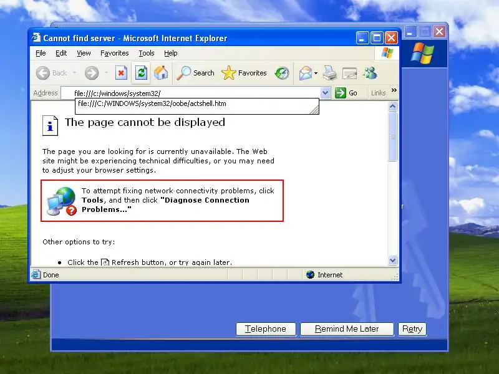Click the Retry button in activation window
The height and width of the screenshot is (374, 499).
(412, 329)
